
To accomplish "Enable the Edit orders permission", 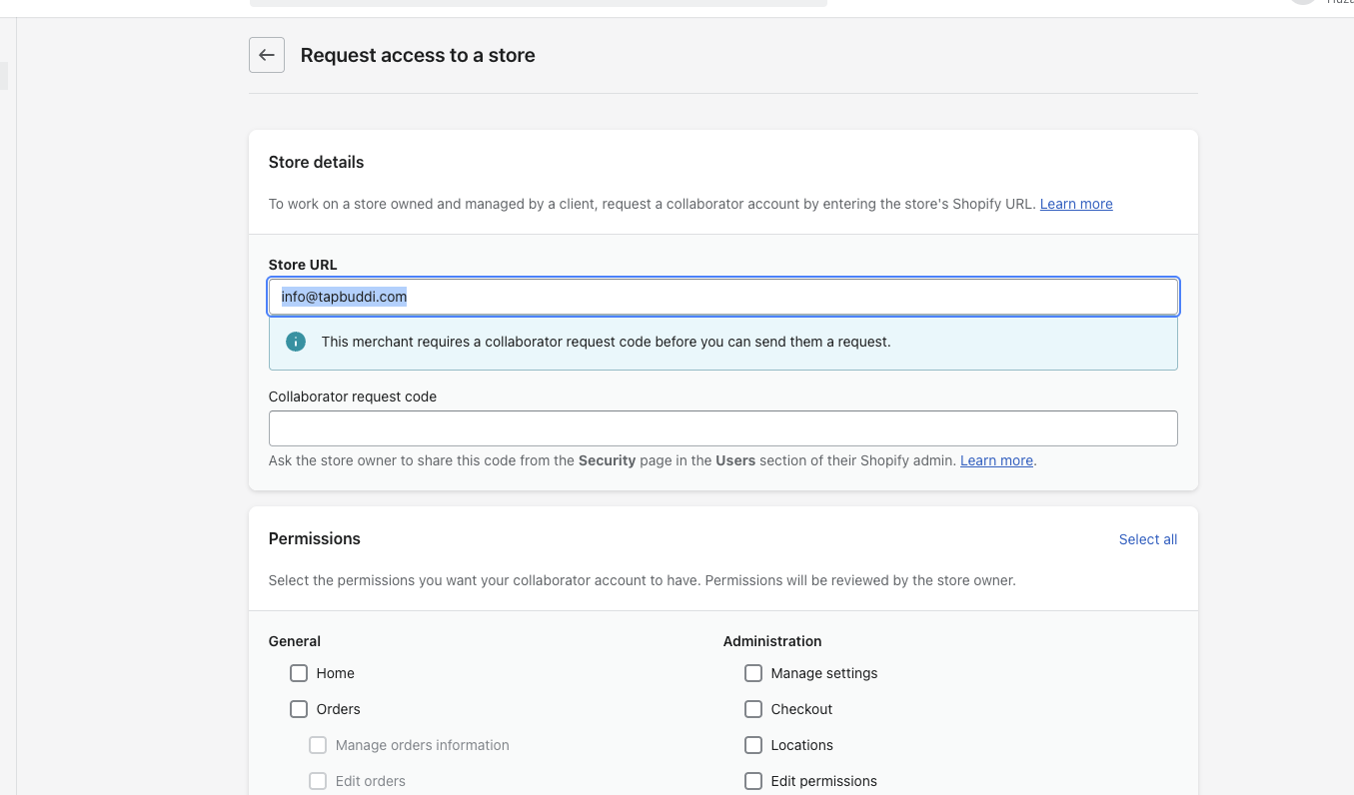I will point(318,781).
